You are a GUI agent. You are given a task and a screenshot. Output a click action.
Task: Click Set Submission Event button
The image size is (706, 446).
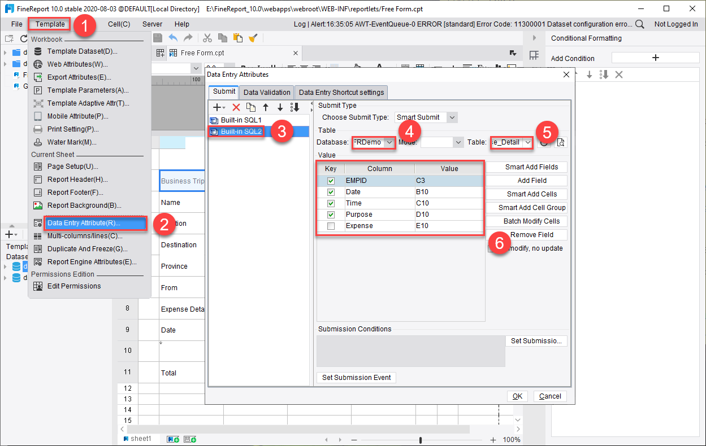tap(357, 378)
